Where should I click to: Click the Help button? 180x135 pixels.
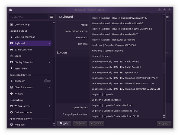pyautogui.click(x=64, y=123)
